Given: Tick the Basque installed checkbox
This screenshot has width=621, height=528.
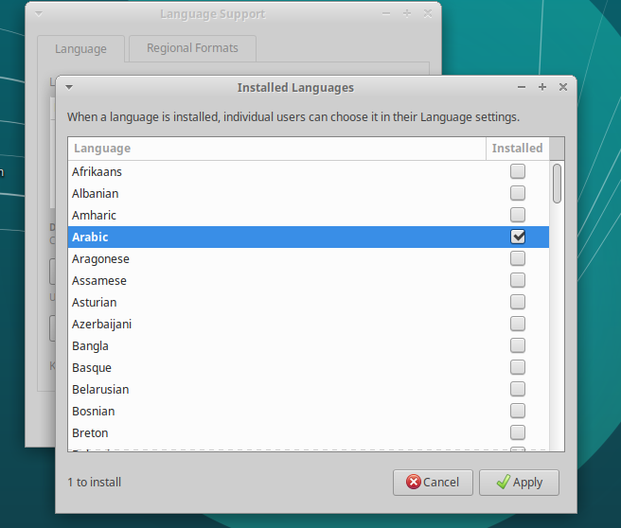Looking at the screenshot, I should (x=518, y=367).
